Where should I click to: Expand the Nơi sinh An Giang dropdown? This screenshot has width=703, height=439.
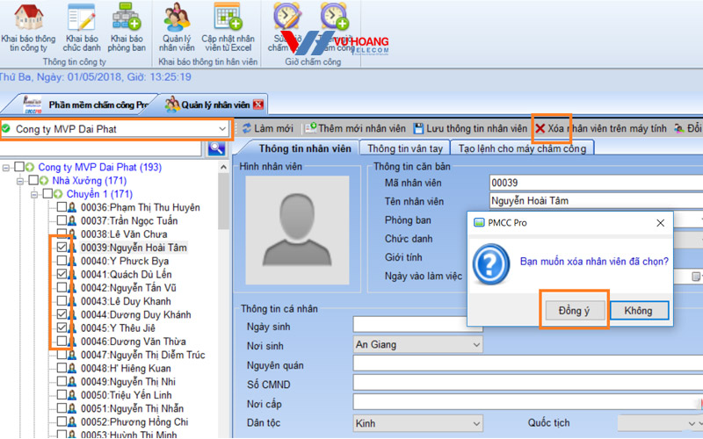pos(475,344)
